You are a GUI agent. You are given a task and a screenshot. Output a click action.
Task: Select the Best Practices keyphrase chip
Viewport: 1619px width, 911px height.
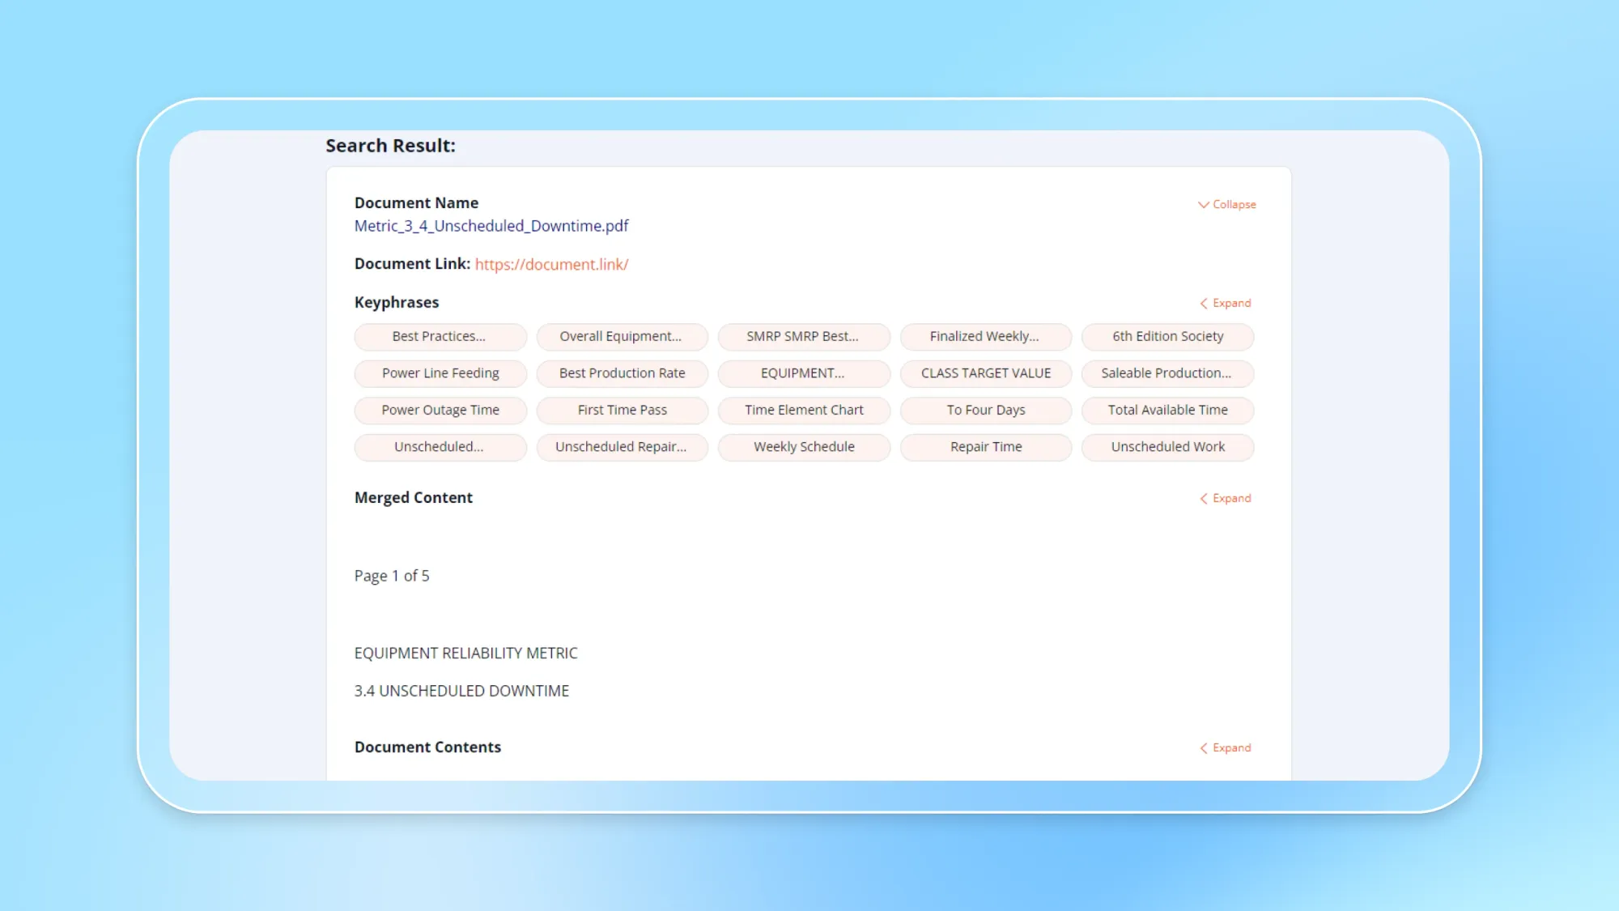[x=440, y=336]
